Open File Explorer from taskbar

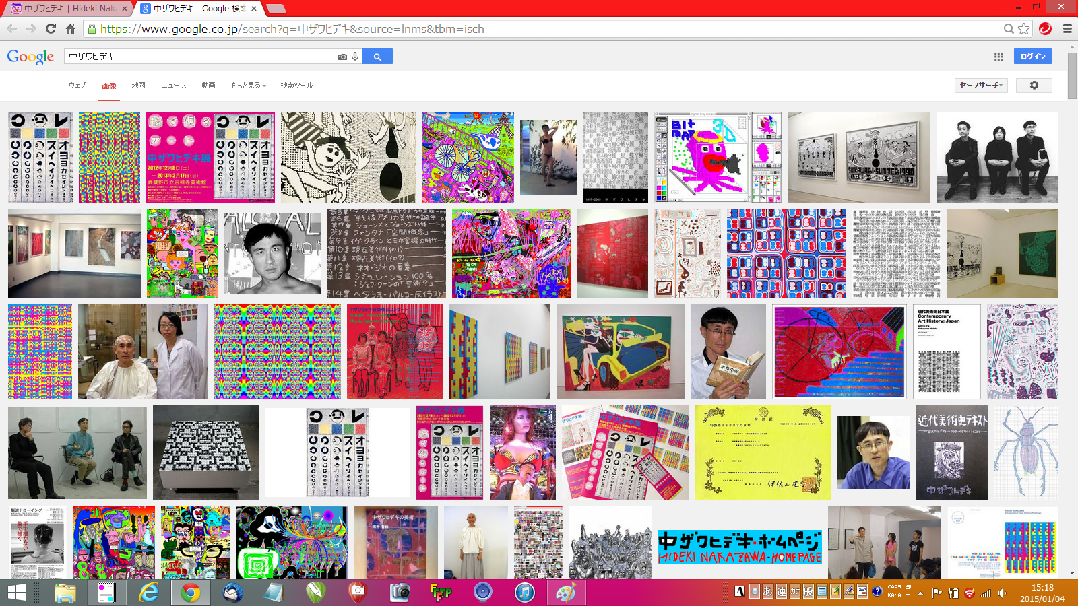click(65, 593)
